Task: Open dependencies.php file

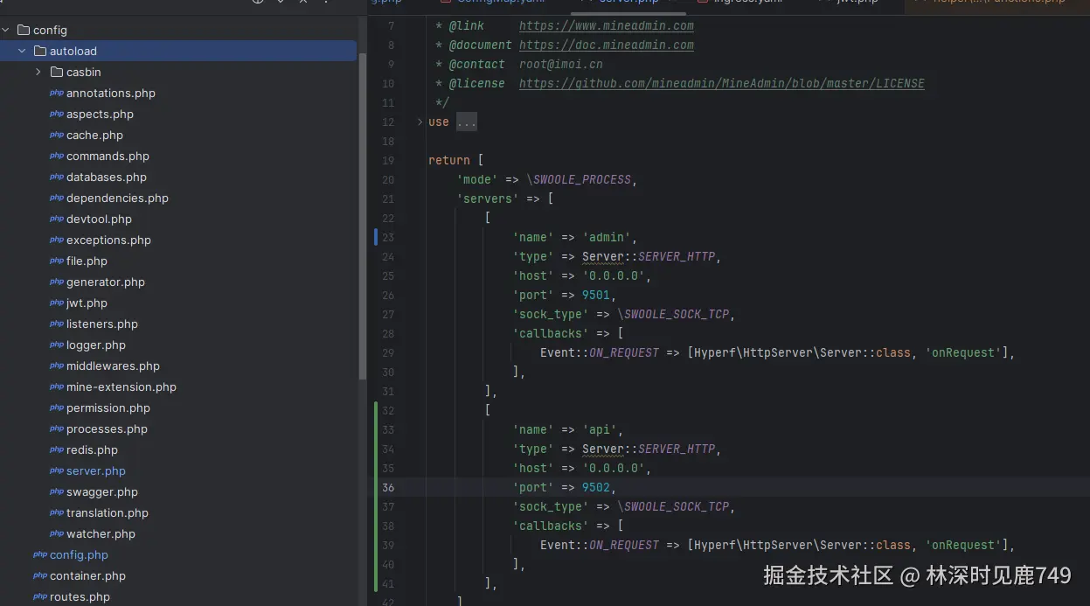Action: coord(117,198)
